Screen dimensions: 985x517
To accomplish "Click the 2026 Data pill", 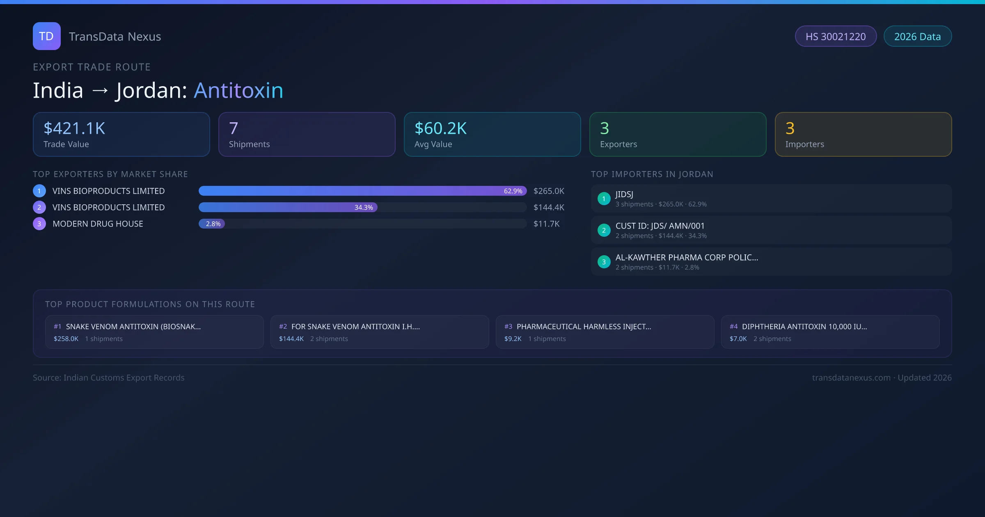I will click(917, 37).
